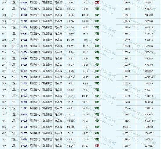161x149 pixels.
Task: Click the 已售 status in row 386
Action: pyautogui.click(x=97, y=2)
